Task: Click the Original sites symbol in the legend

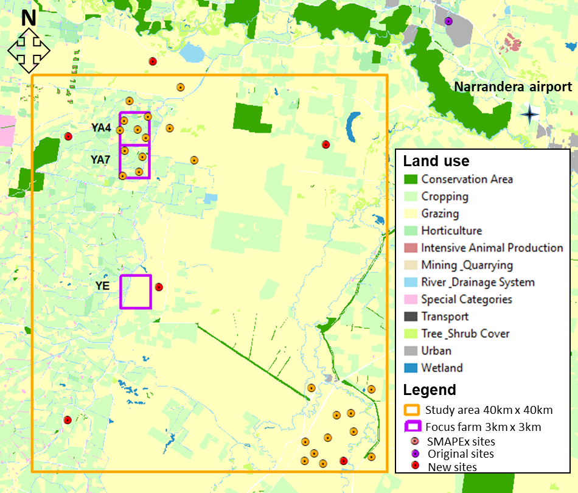Action: coord(415,454)
